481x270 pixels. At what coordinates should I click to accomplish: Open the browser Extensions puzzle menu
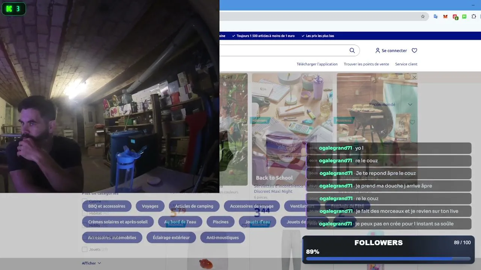coord(474,16)
